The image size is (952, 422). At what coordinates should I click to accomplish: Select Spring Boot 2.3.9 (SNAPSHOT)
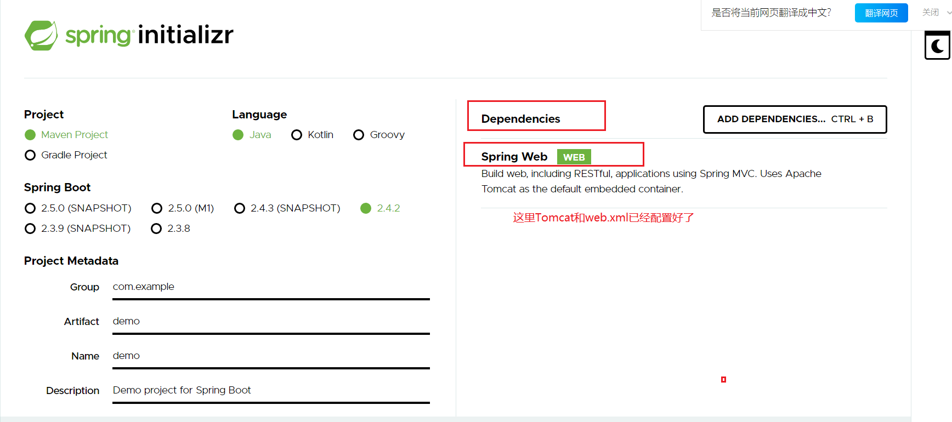[x=78, y=229]
